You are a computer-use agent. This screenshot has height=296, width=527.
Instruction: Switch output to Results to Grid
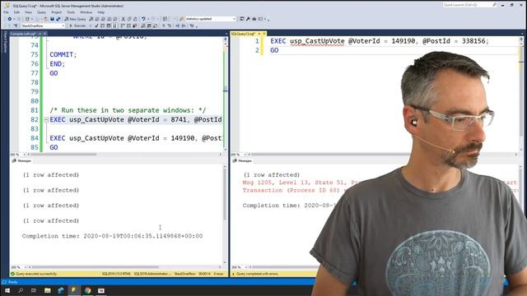[149, 25]
